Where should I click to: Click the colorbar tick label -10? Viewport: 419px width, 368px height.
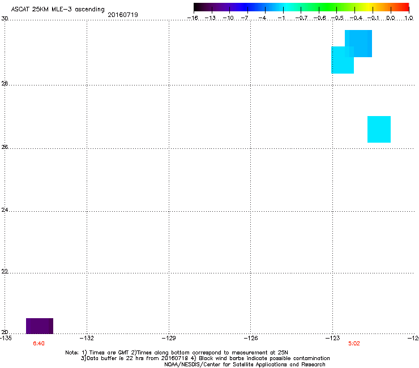click(228, 18)
